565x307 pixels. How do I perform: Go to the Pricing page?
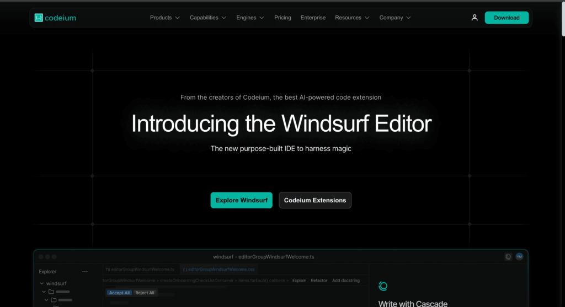[x=282, y=18]
